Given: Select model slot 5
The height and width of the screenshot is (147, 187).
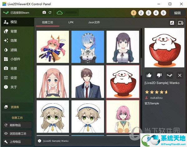Looking at the screenshot, I should point(163,13).
